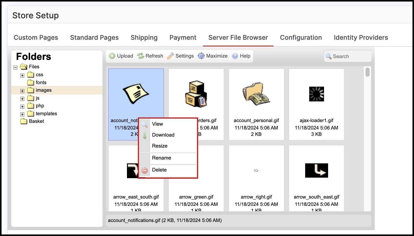Select the templates folder label
The image size is (414, 236).
[x=46, y=114]
